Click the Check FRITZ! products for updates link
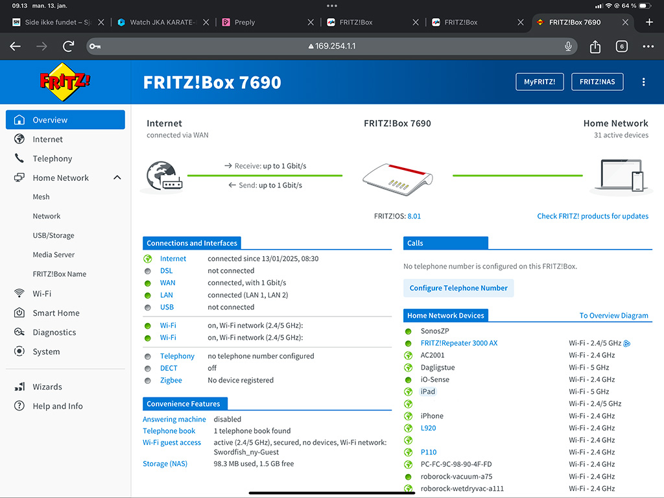This screenshot has width=664, height=498. click(x=593, y=217)
